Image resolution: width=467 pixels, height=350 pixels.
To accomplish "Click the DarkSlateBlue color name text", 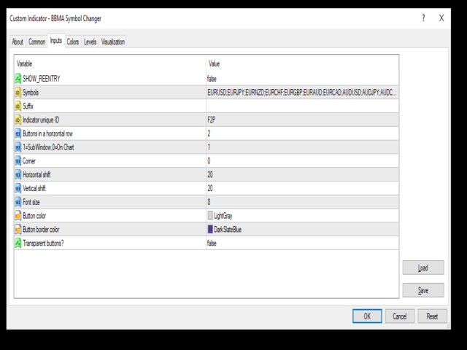I will click(228, 230).
